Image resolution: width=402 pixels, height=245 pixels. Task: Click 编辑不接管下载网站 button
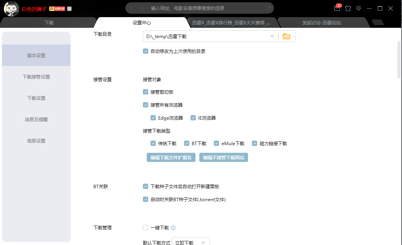(224, 157)
